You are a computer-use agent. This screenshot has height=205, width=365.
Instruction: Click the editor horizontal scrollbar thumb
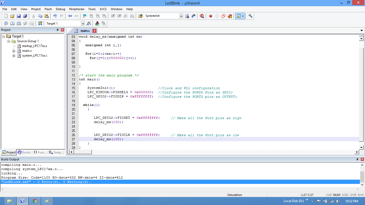pos(83,152)
